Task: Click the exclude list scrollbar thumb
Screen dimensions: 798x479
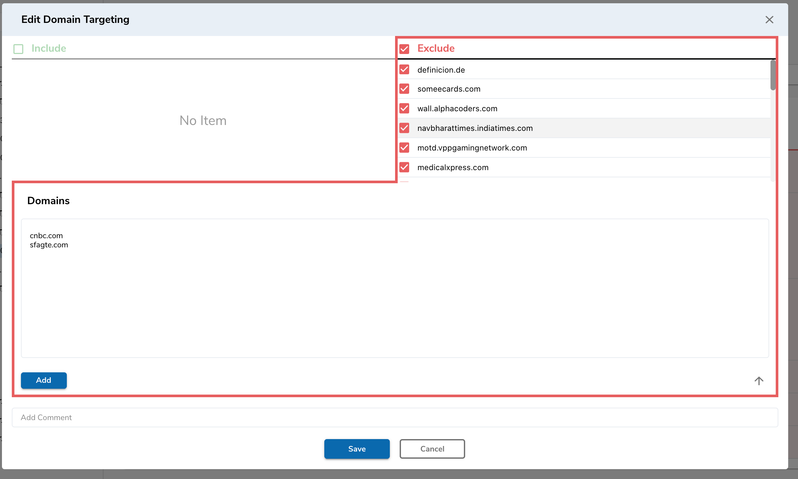Action: (x=773, y=75)
